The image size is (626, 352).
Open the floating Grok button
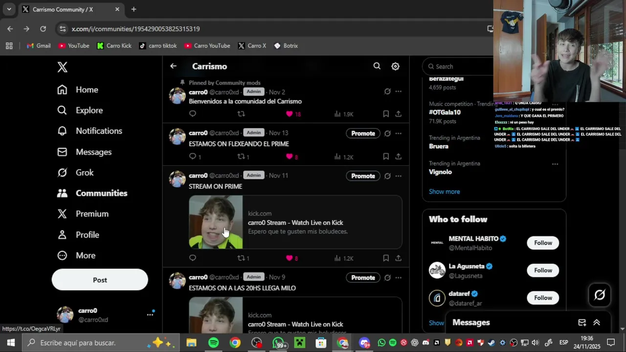click(600, 295)
